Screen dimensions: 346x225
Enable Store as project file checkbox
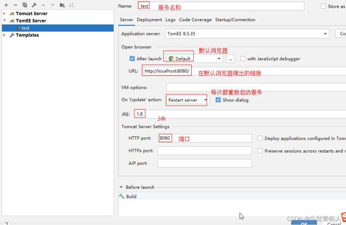coord(323,6)
